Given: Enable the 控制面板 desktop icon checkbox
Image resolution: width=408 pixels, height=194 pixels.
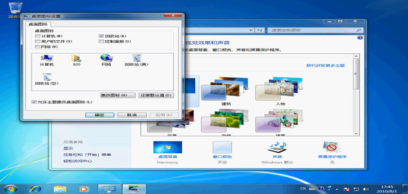Looking at the screenshot, I should tap(101, 41).
